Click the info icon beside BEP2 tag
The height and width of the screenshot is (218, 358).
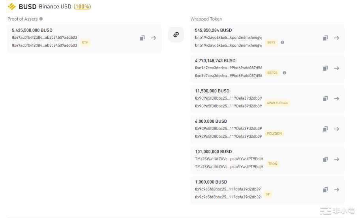(283, 42)
